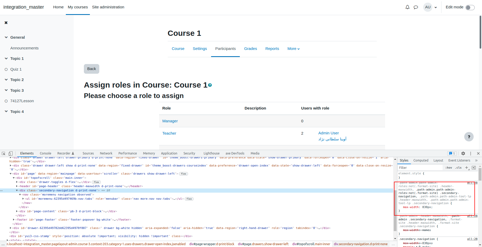Close the DevTools panel
The image size is (482, 247).
(478, 153)
